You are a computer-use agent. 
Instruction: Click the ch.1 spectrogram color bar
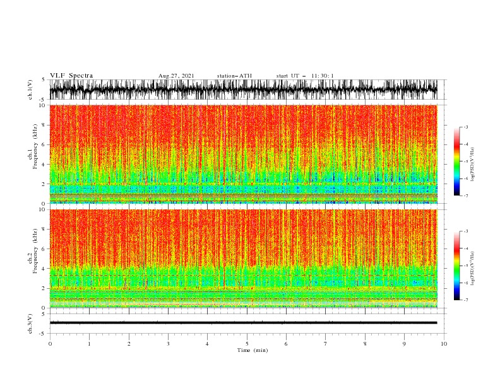[456, 161]
